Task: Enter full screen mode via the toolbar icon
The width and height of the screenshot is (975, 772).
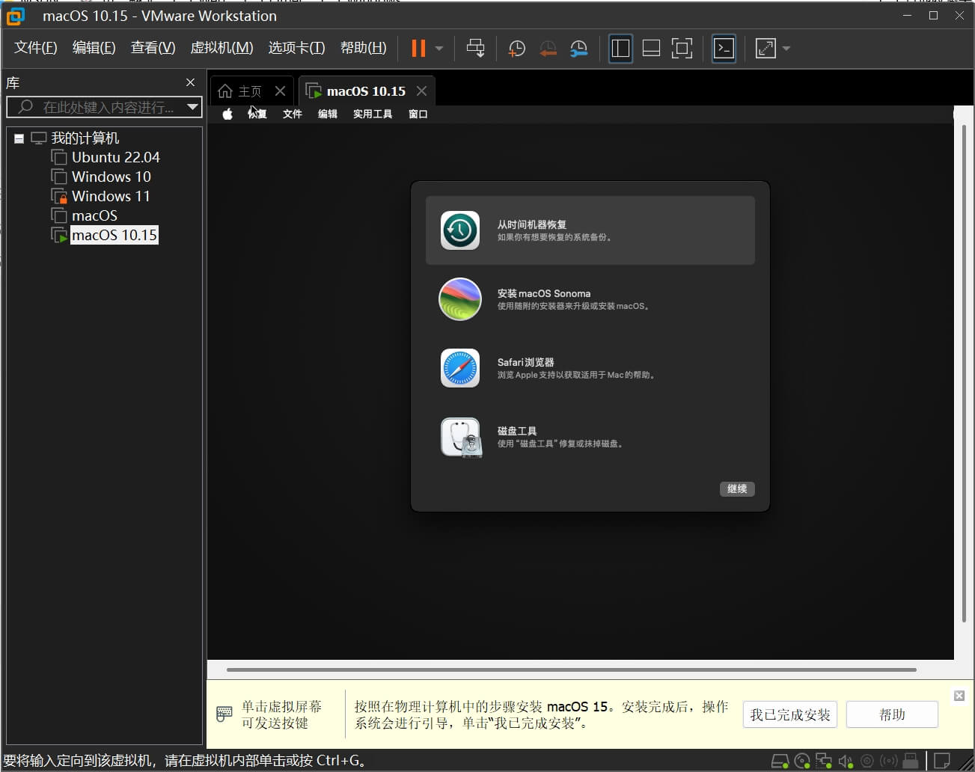Action: (682, 49)
